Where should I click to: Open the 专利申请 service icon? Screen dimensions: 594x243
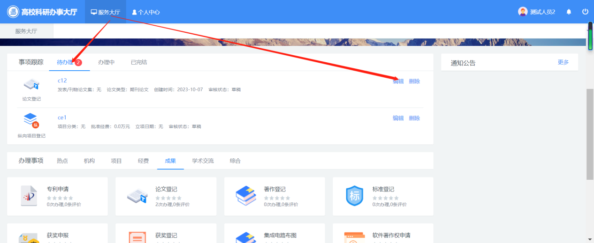29,196
